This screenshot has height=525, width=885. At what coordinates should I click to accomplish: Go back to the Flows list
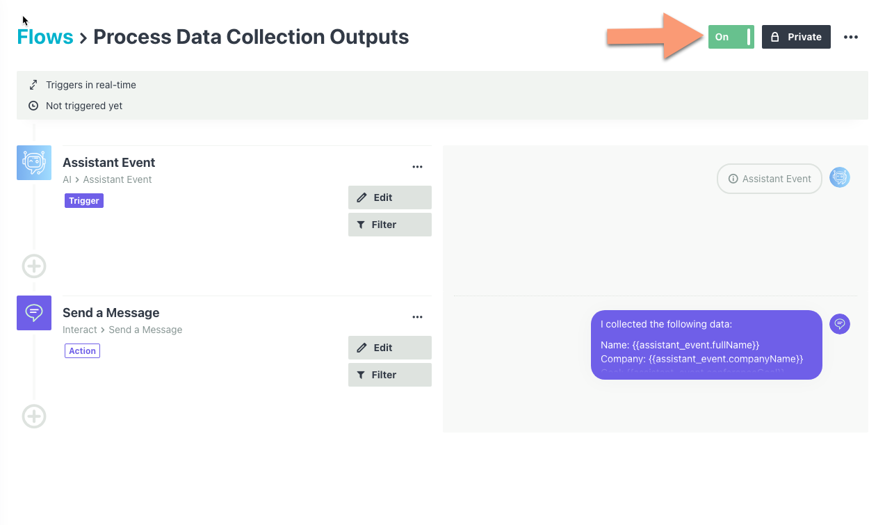coord(44,36)
